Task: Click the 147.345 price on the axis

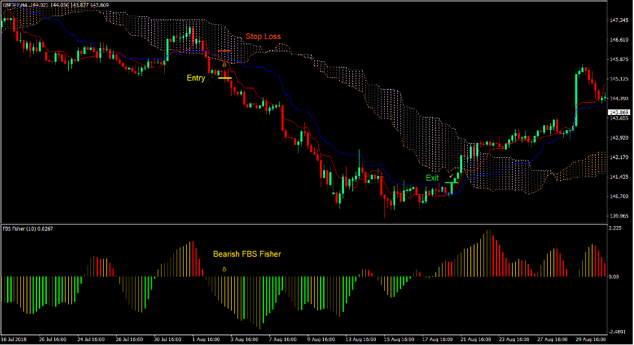Action: 620,21
